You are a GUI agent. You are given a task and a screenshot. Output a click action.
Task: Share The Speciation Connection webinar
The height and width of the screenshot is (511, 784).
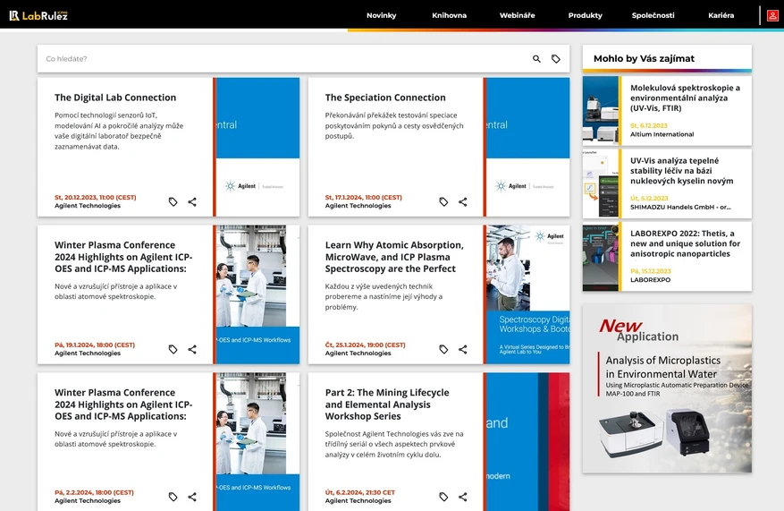tap(462, 201)
